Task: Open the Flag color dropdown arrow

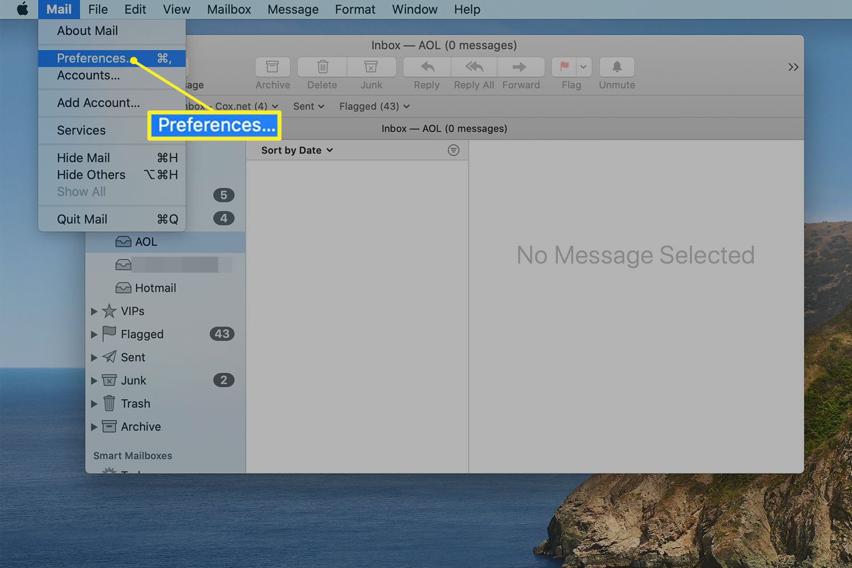Action: [x=583, y=67]
